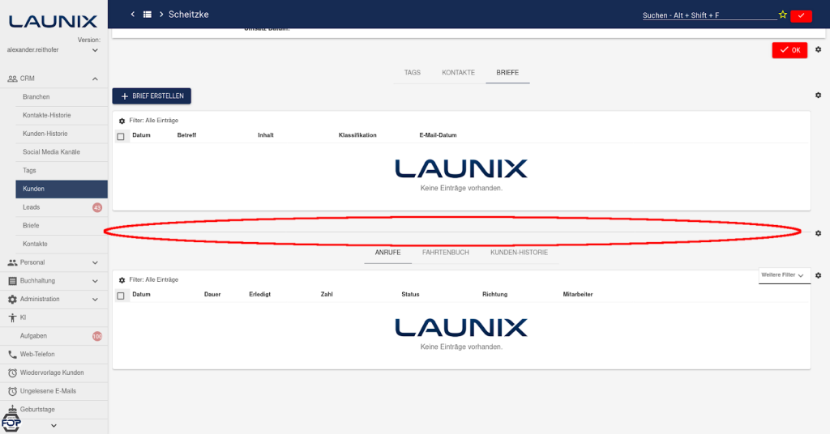Click the red OK button
The width and height of the screenshot is (830, 434).
(789, 50)
